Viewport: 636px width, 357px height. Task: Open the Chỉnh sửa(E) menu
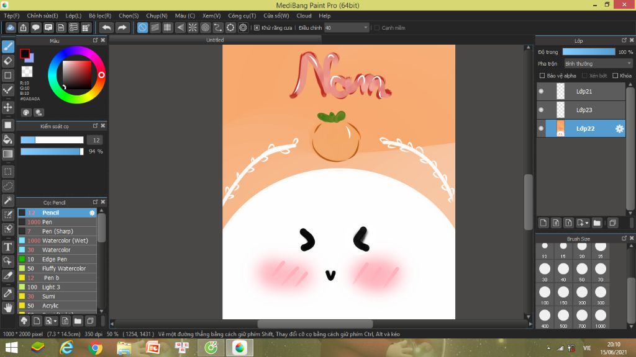click(42, 15)
